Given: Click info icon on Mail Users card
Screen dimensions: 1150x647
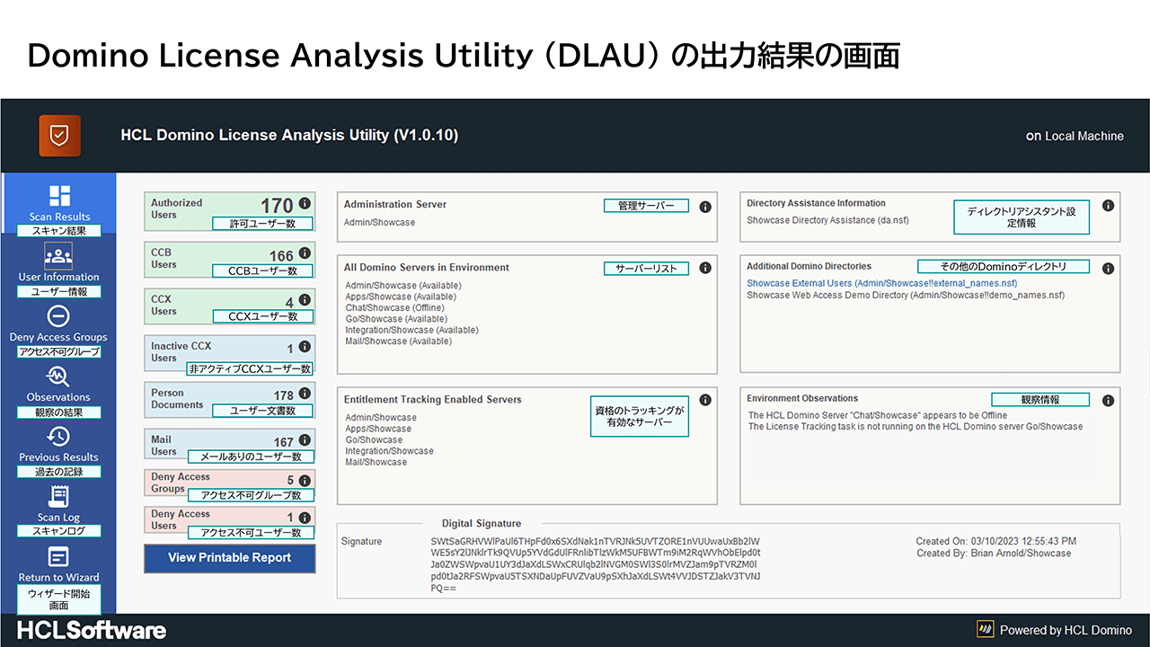Looking at the screenshot, I should click(305, 440).
